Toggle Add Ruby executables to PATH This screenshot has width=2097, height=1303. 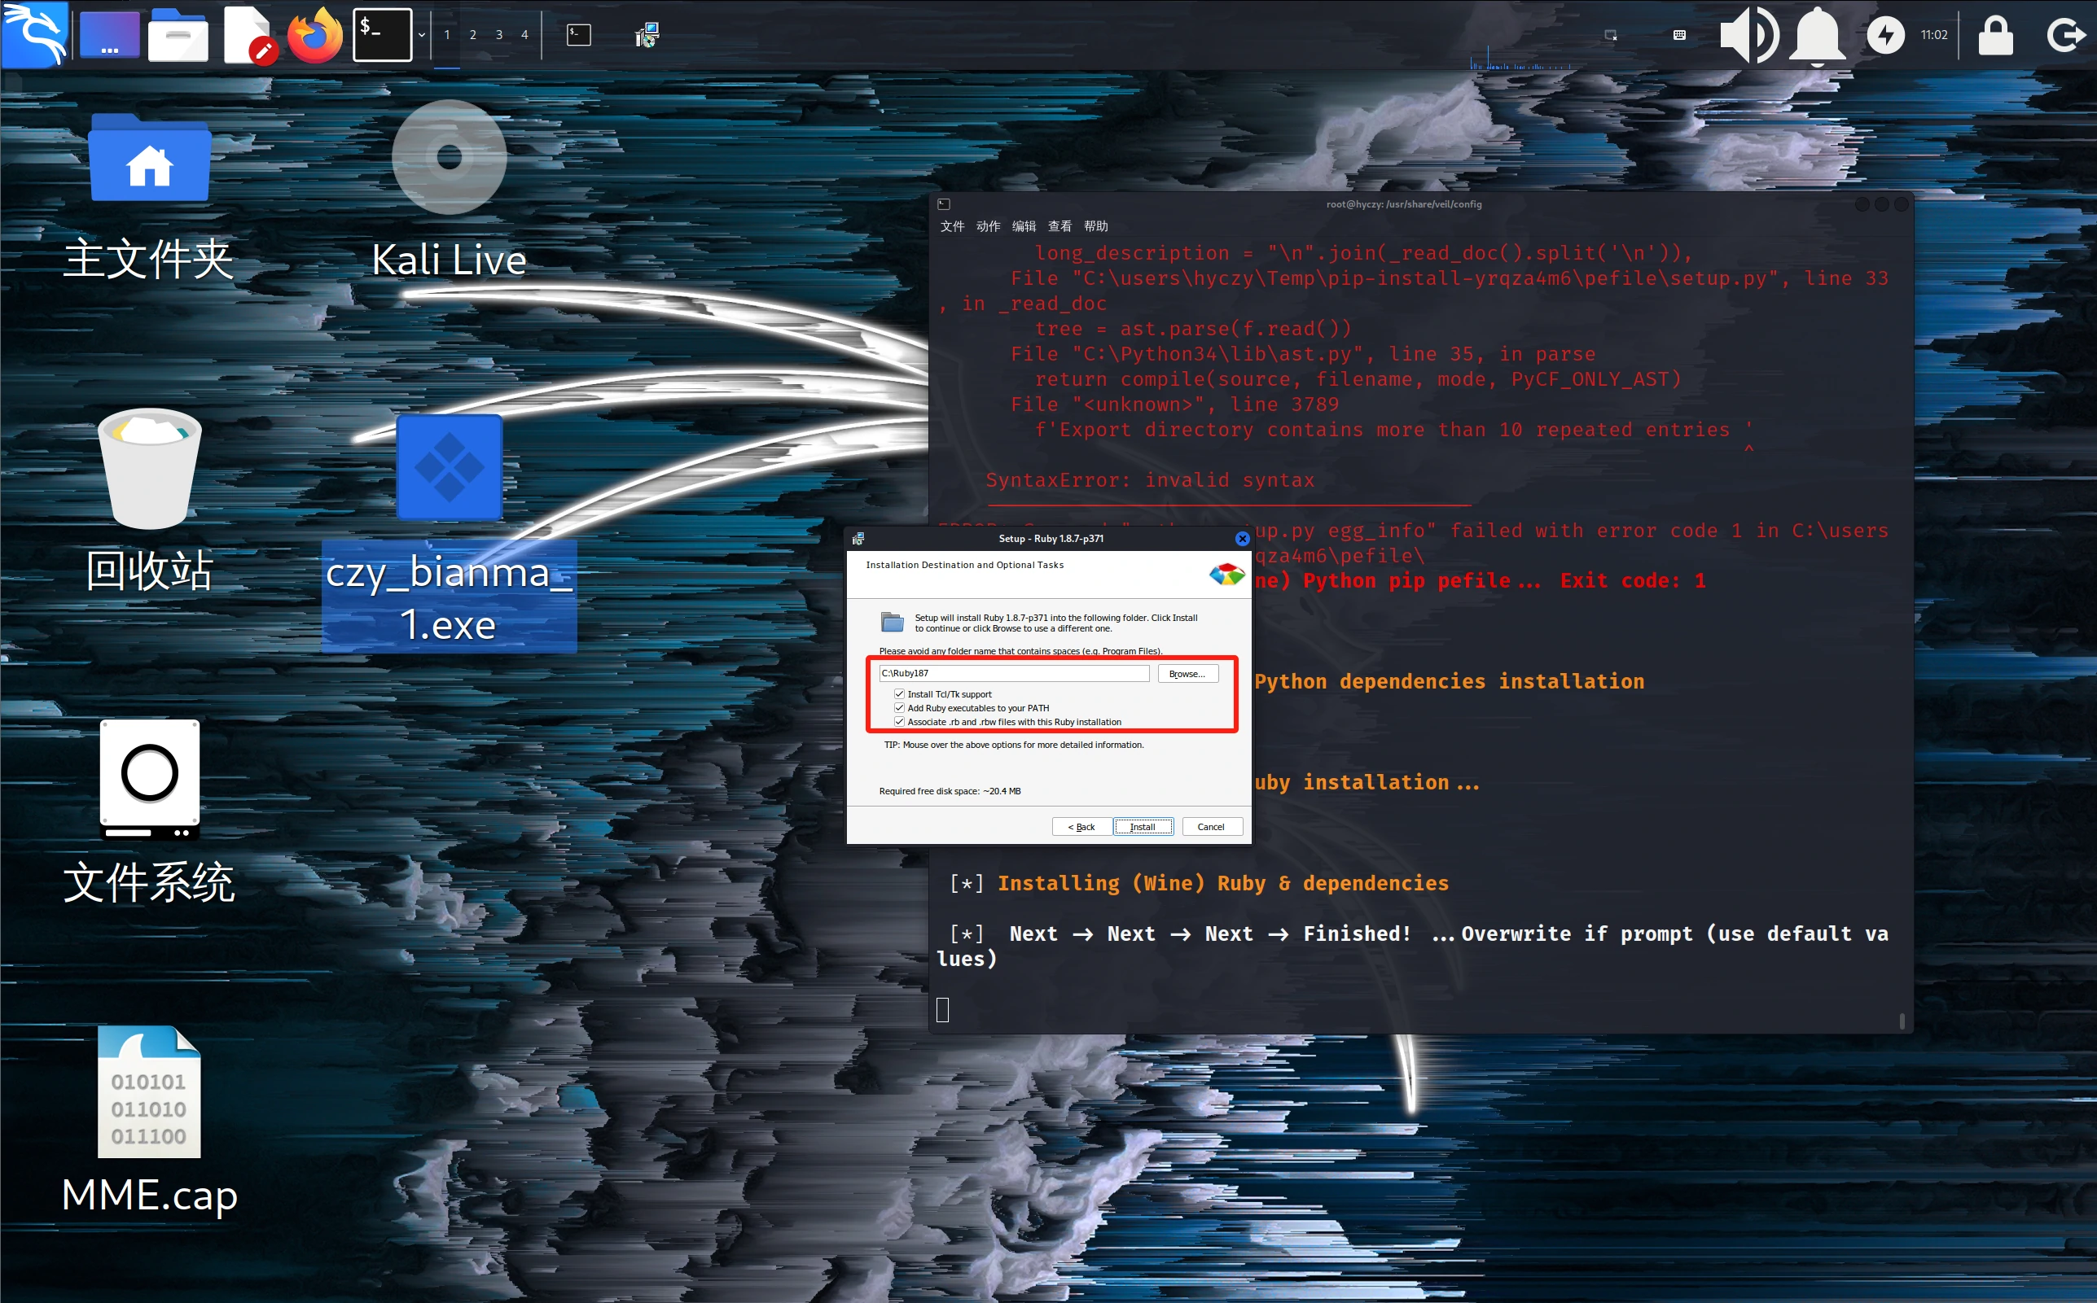(x=899, y=707)
